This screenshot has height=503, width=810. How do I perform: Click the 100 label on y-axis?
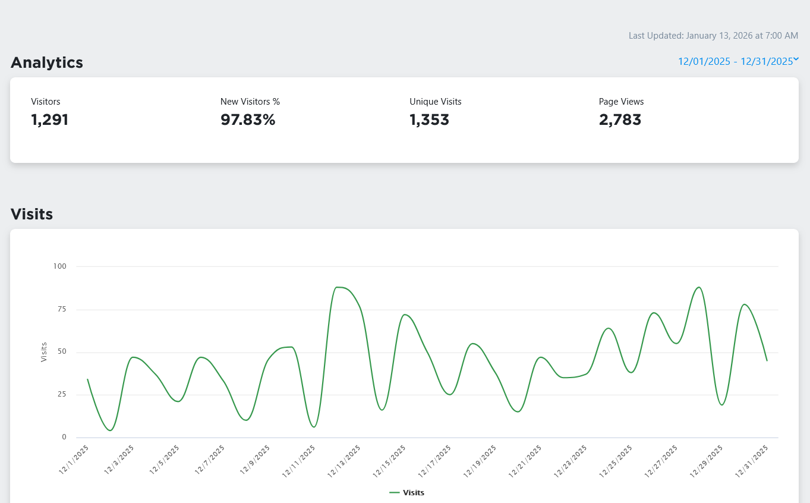59,266
